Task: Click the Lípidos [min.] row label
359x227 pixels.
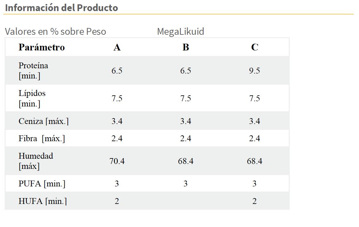Action: pos(32,98)
